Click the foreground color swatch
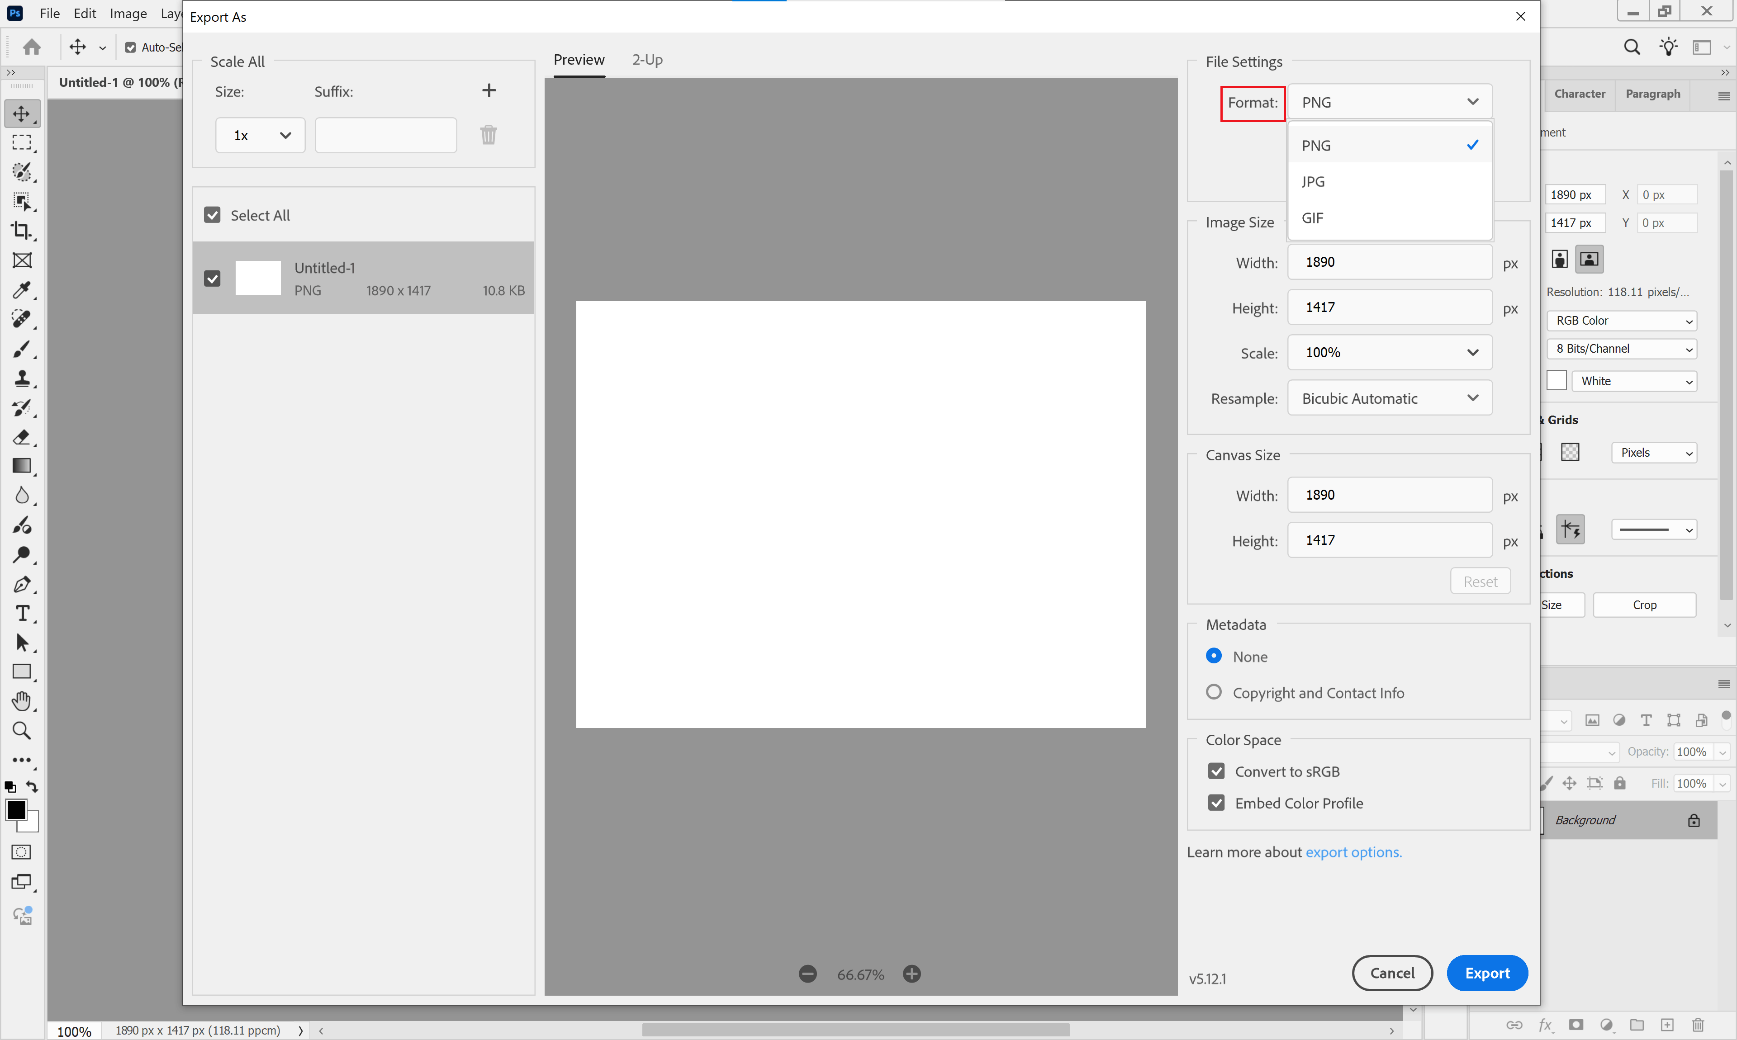This screenshot has width=1737, height=1040. coord(16,810)
